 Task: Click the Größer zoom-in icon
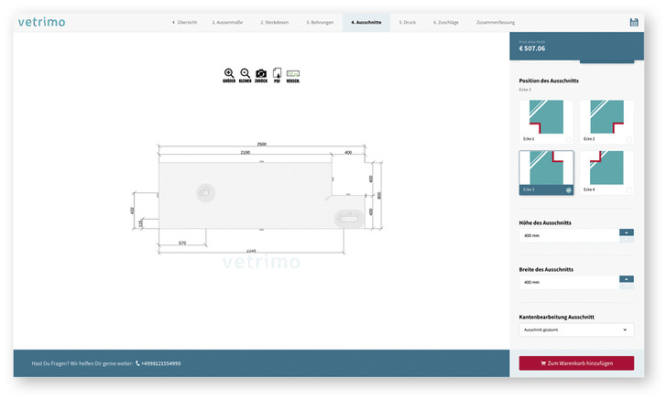[229, 74]
